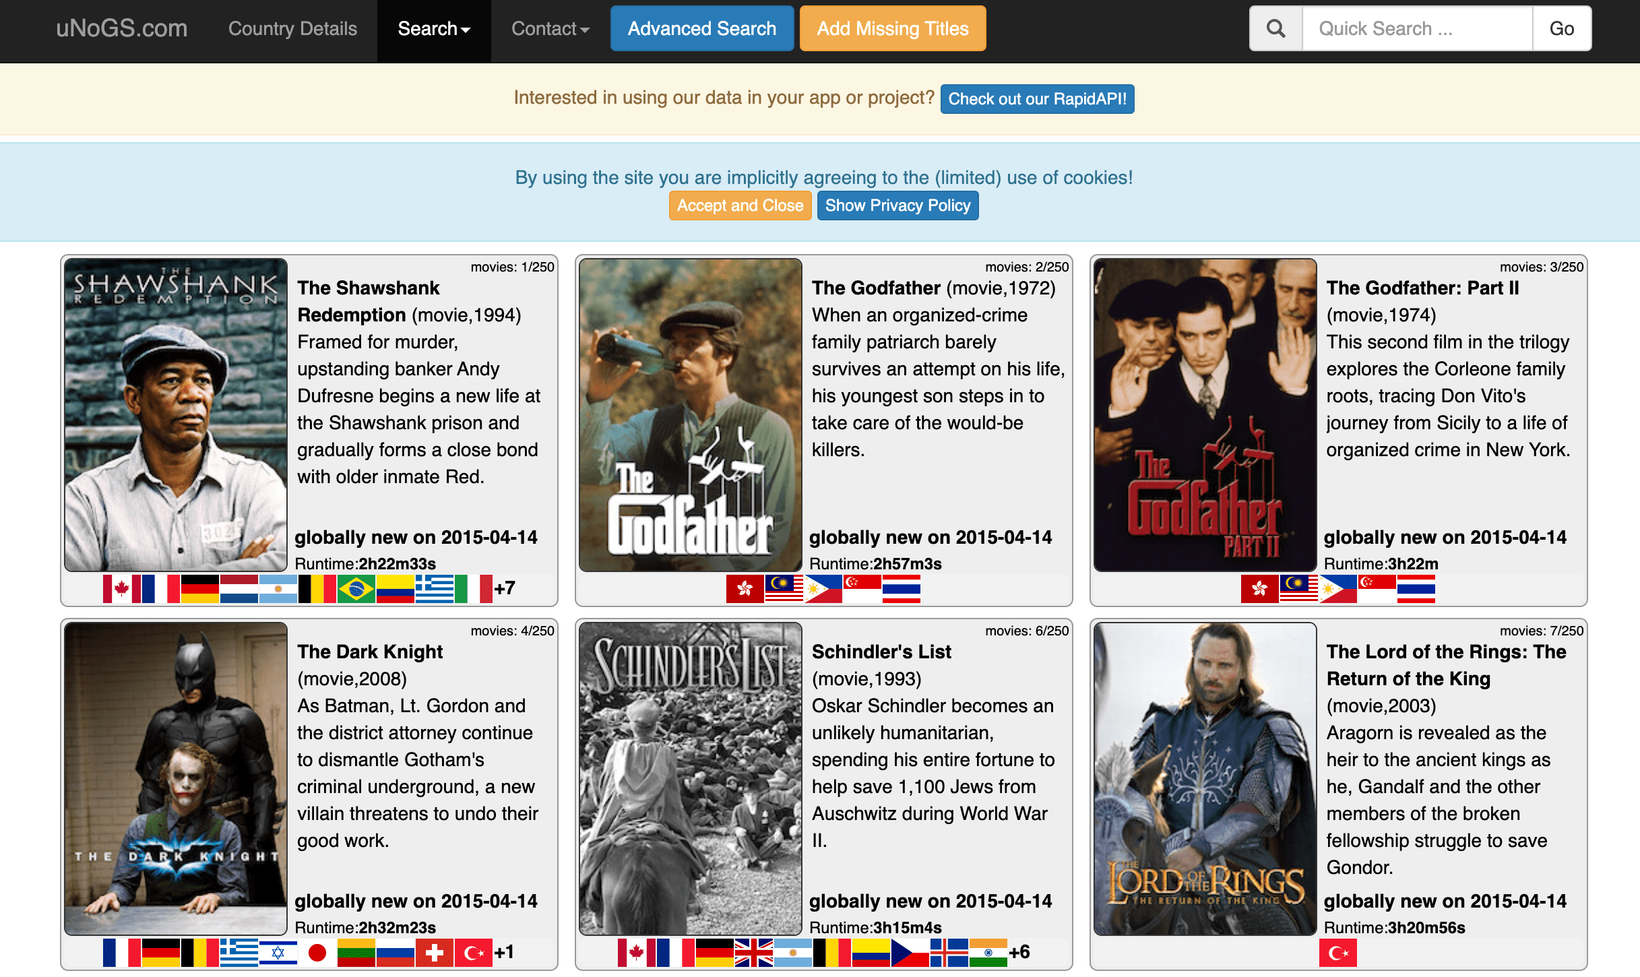Click Czech flag under Schindler's List
The image size is (1640, 977).
point(910,953)
